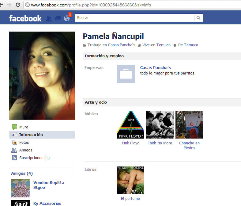The width and height of the screenshot is (241, 206).
Task: Open the Faith No More link
Action: [x=160, y=143]
